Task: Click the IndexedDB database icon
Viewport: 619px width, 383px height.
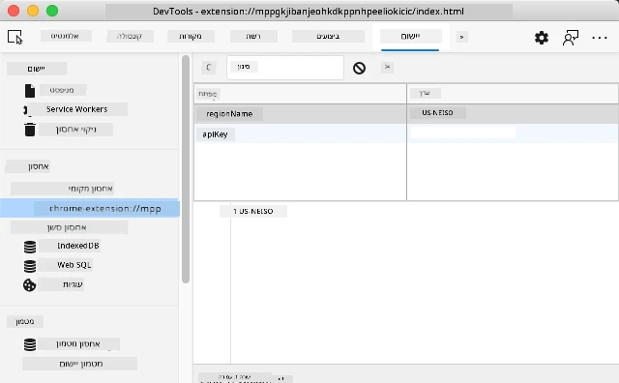Action: (x=30, y=247)
